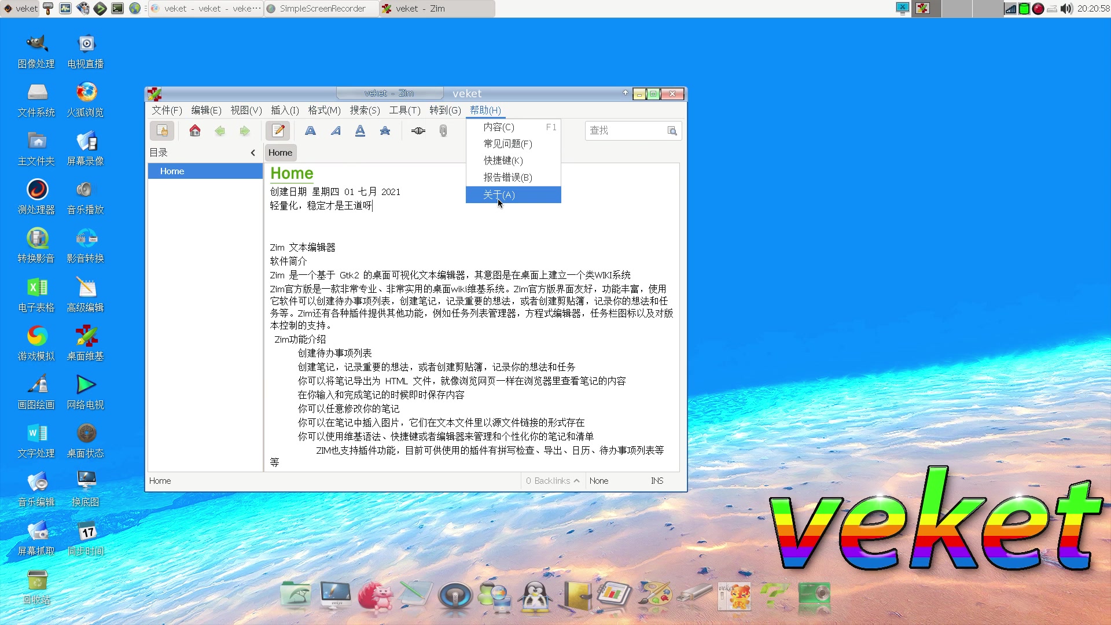Viewport: 1111px width, 625px height.
Task: Click the Home heading in the page
Action: (x=292, y=173)
